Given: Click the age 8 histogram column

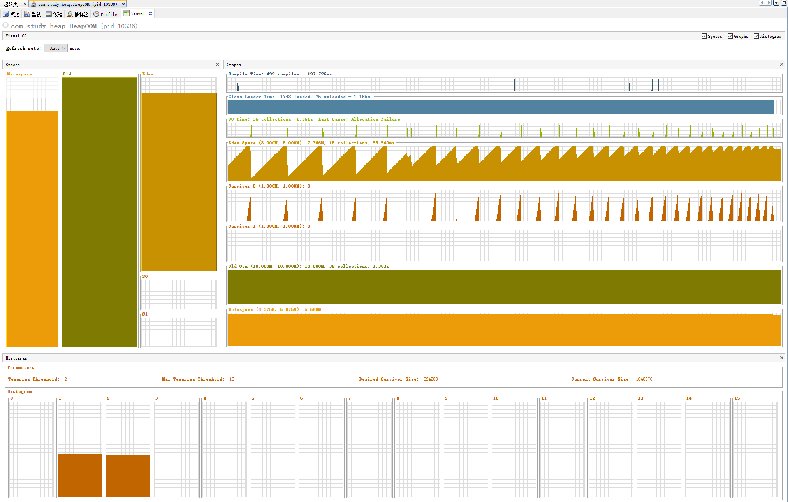Looking at the screenshot, I should coord(418,449).
